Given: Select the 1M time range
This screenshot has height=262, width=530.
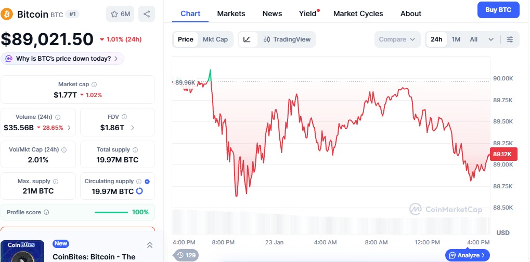Looking at the screenshot, I should point(456,39).
